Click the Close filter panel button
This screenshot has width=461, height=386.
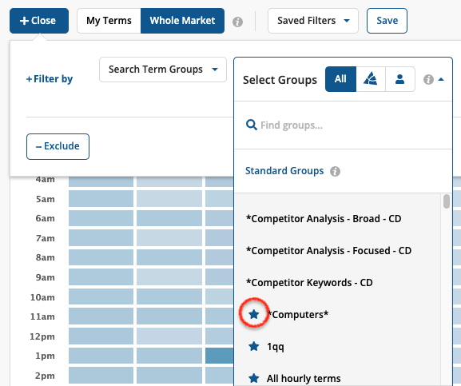(39, 21)
